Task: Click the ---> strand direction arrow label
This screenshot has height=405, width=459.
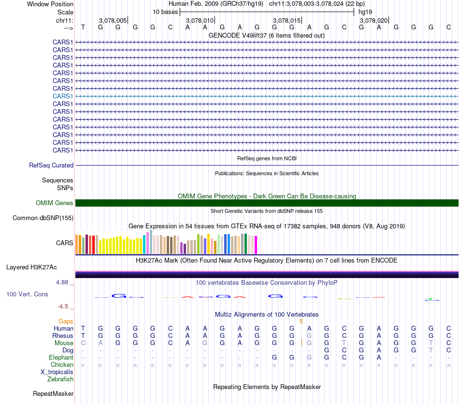Action: click(x=68, y=28)
